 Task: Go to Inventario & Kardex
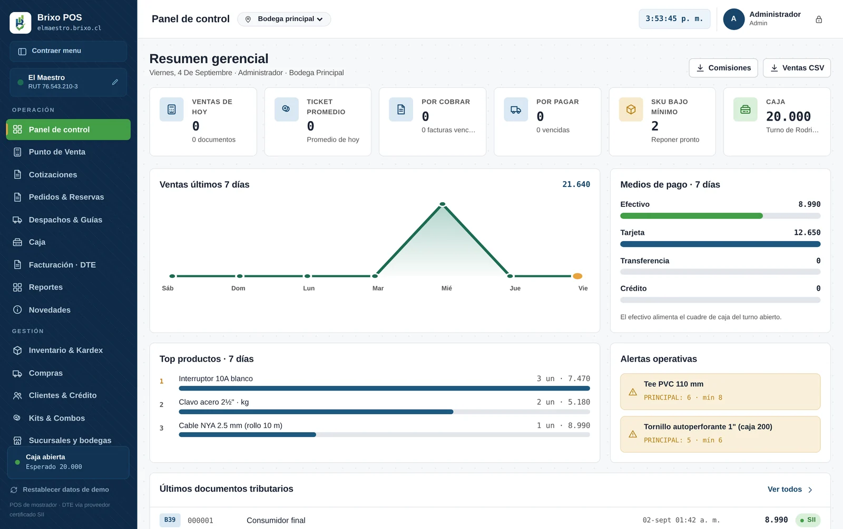pyautogui.click(x=68, y=351)
